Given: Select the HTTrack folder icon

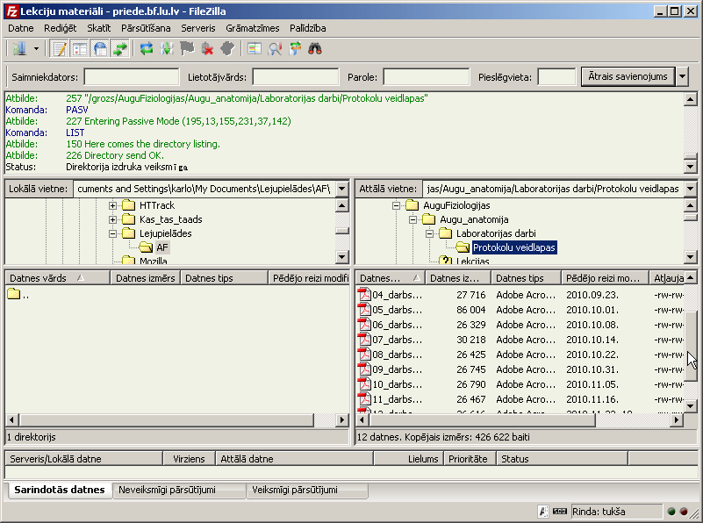Looking at the screenshot, I should (x=129, y=205).
